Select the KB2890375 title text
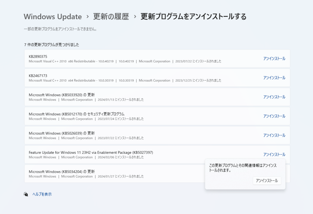313x214 pixels. (38, 57)
